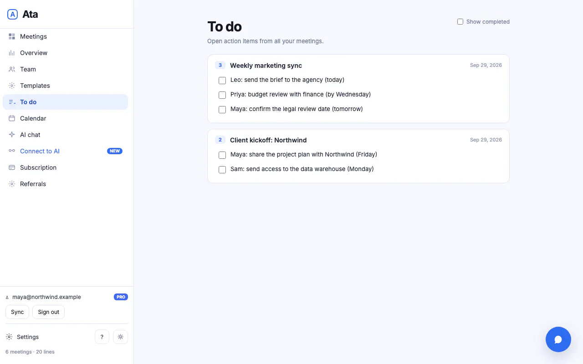Screen dimensions: 583x364
Task: Enable the Show completed checkbox
Action: click(460, 21)
